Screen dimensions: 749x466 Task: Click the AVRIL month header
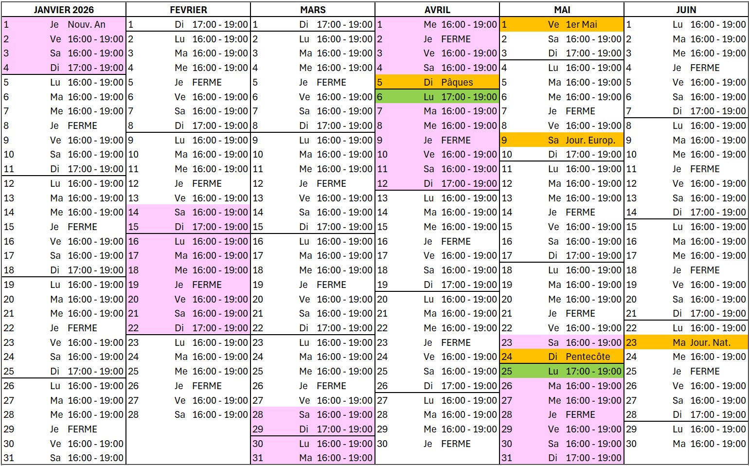coord(437,10)
